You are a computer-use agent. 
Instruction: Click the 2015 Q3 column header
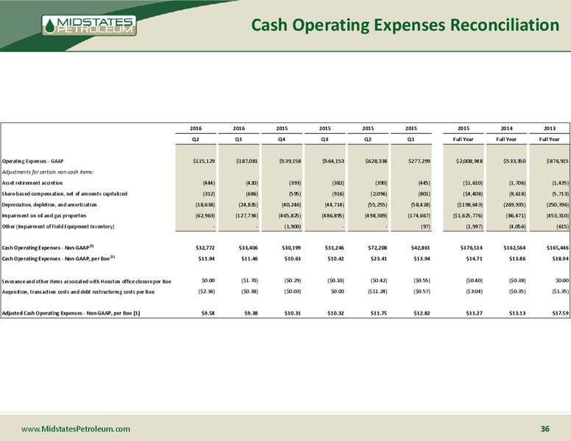click(x=324, y=134)
